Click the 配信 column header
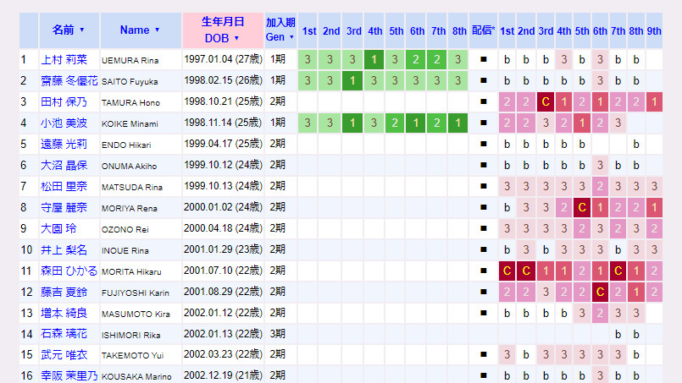This screenshot has height=383, width=682. coord(483,30)
